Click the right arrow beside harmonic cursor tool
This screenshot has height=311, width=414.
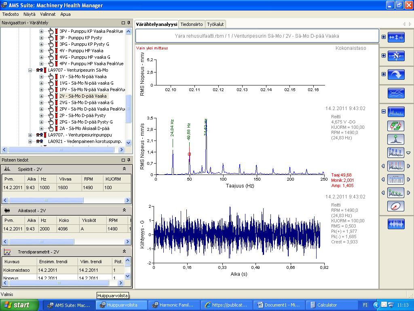(x=408, y=166)
